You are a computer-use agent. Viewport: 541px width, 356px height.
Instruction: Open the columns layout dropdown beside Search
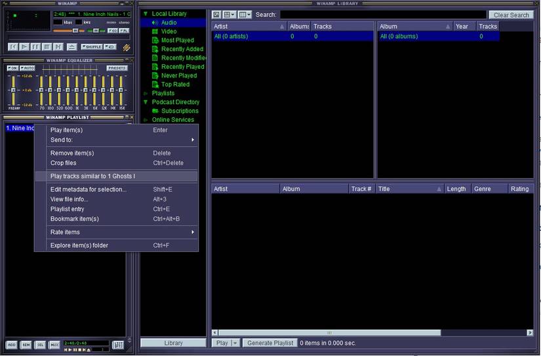pyautogui.click(x=245, y=14)
